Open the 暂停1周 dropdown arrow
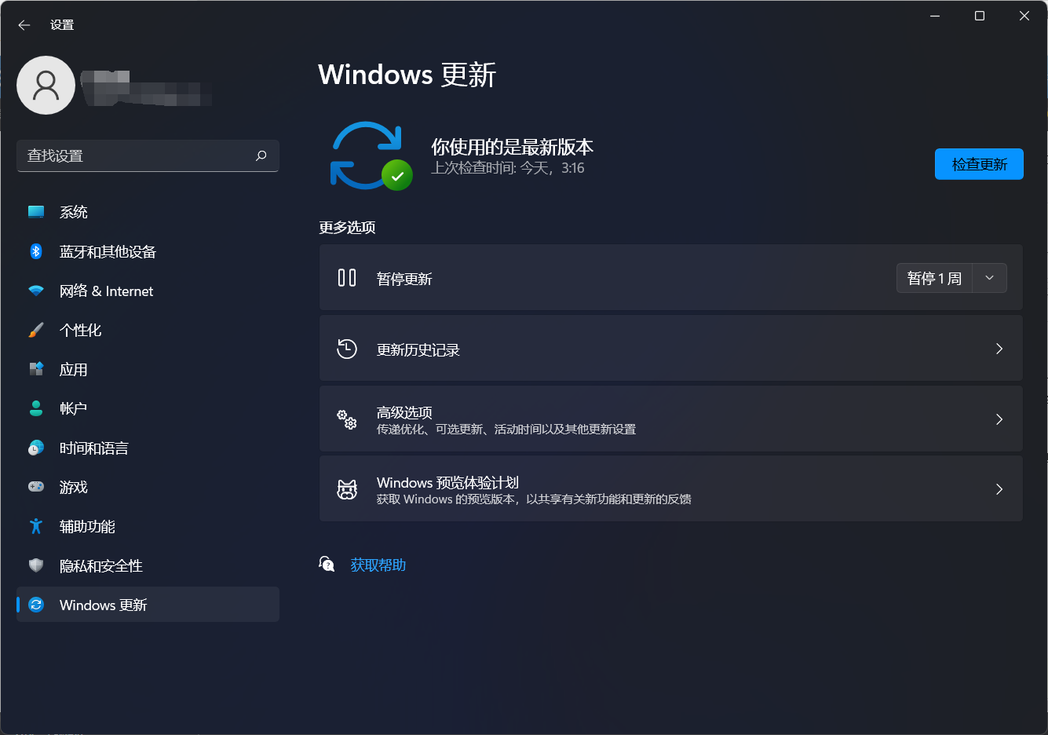The width and height of the screenshot is (1048, 735). [x=990, y=278]
